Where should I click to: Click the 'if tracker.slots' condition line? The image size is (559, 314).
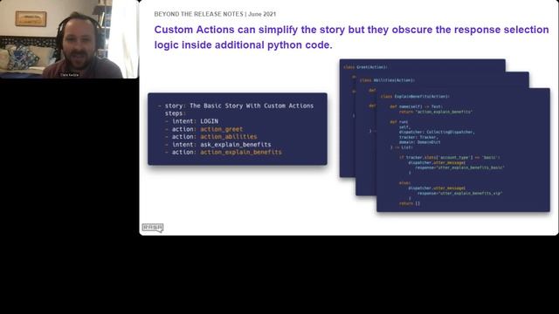(450, 157)
